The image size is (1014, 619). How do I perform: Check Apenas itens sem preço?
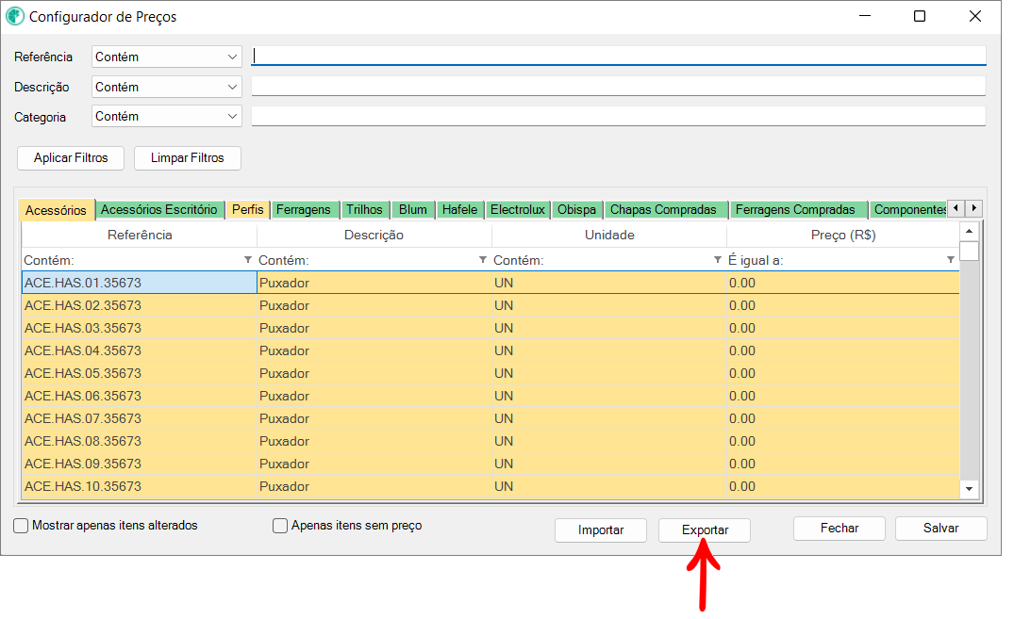point(280,526)
